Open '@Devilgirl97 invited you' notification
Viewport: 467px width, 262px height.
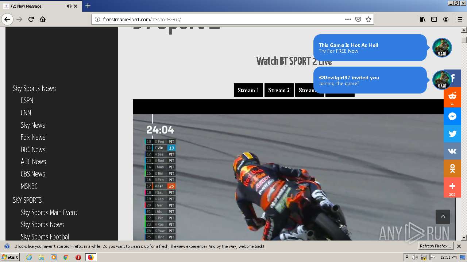pyautogui.click(x=370, y=80)
